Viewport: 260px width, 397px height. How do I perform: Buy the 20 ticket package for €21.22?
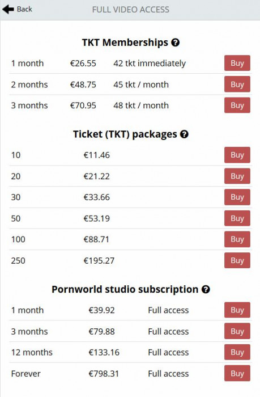click(x=237, y=176)
